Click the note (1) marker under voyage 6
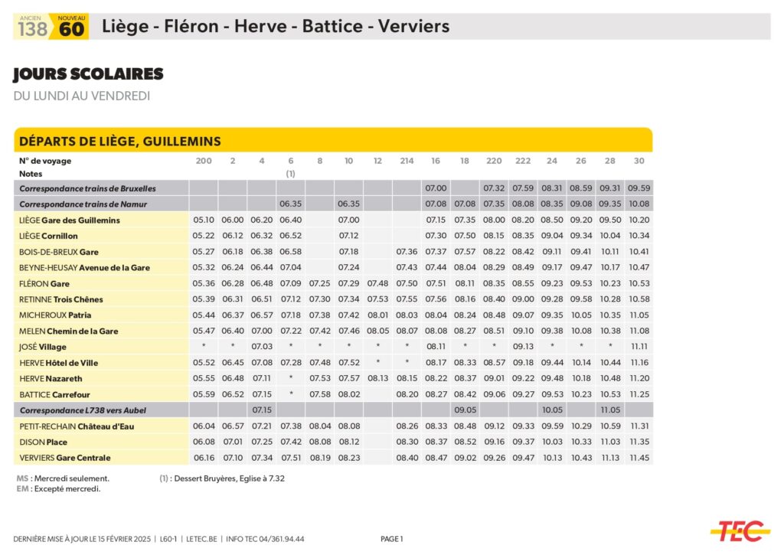The image size is (784, 555). point(291,174)
